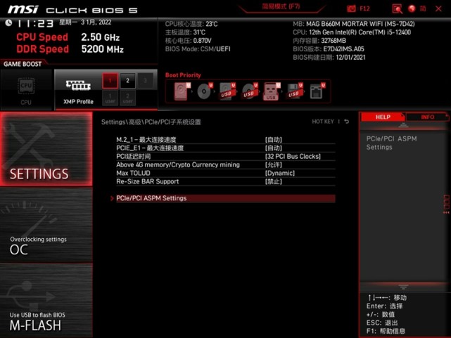Open the SETTINGS section
The height and width of the screenshot is (338, 451).
[46, 149]
